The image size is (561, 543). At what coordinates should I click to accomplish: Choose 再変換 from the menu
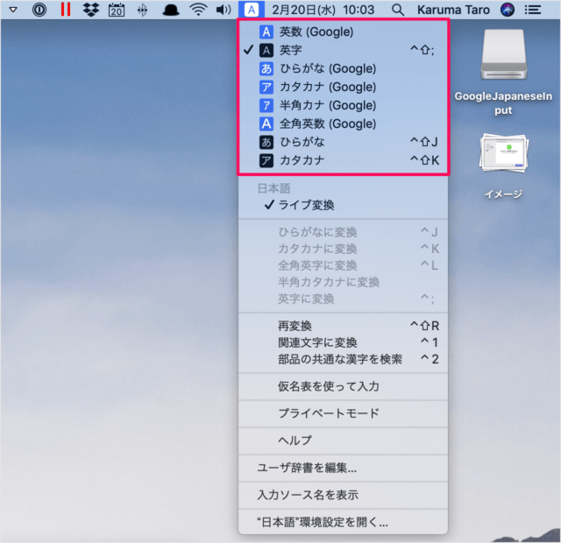click(297, 326)
